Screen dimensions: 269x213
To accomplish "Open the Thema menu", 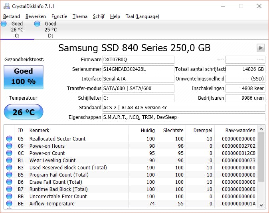I will [80, 16].
